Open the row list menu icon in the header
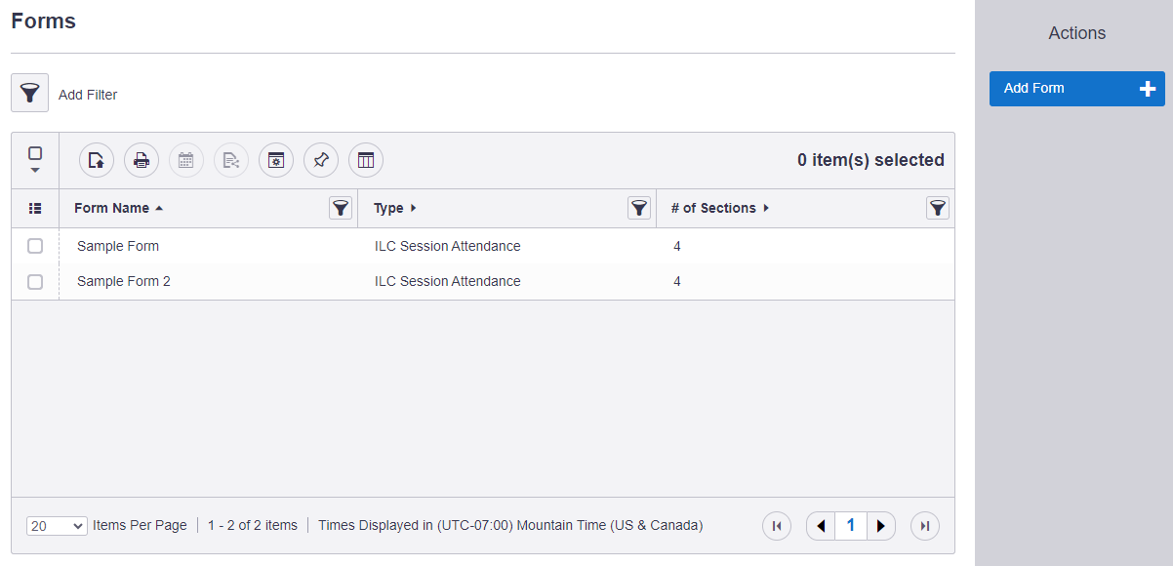Image resolution: width=1173 pixels, height=566 pixels. click(35, 208)
